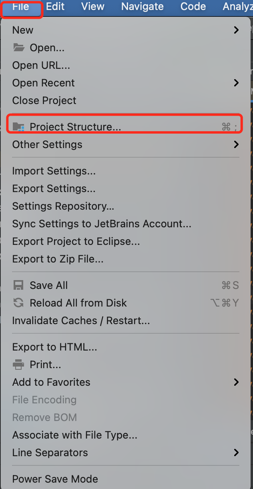Expand the Add to Favorites submenu arrow
Screen dimensions: 253x489
pyautogui.click(x=236, y=382)
